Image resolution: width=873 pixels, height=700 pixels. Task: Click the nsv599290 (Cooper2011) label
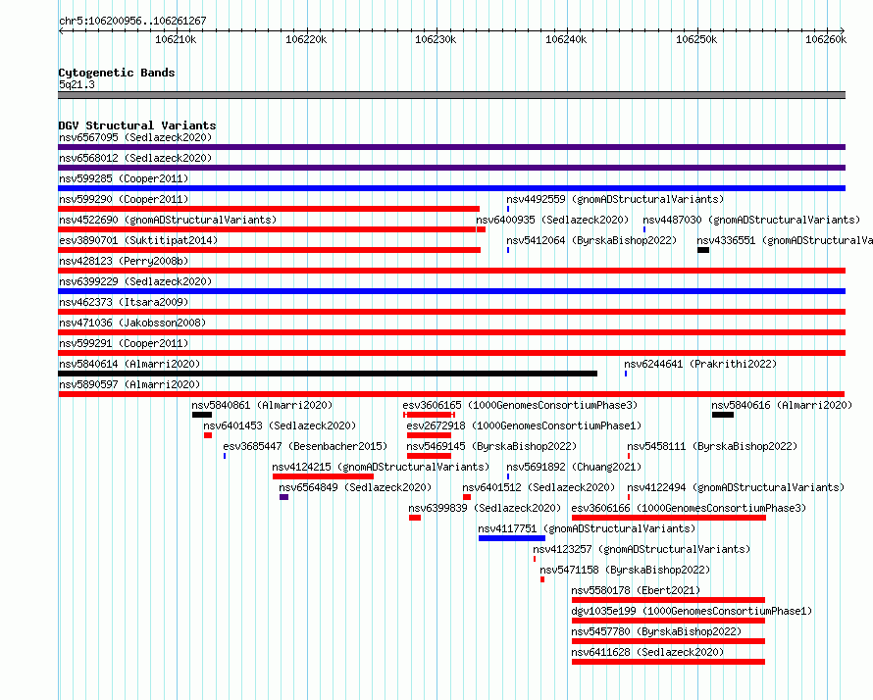[124, 199]
